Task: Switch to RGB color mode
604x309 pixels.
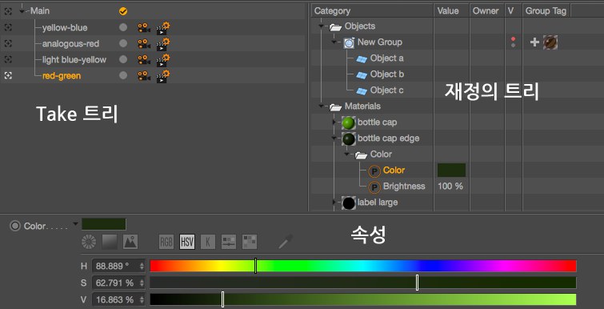Action: pyautogui.click(x=166, y=242)
